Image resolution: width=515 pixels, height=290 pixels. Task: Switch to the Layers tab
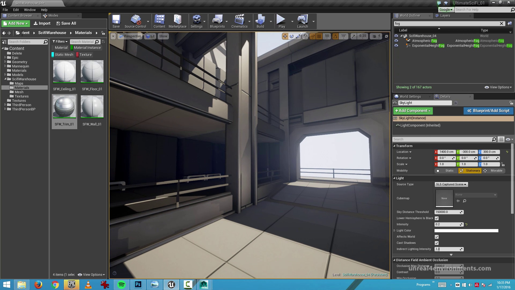point(445,16)
